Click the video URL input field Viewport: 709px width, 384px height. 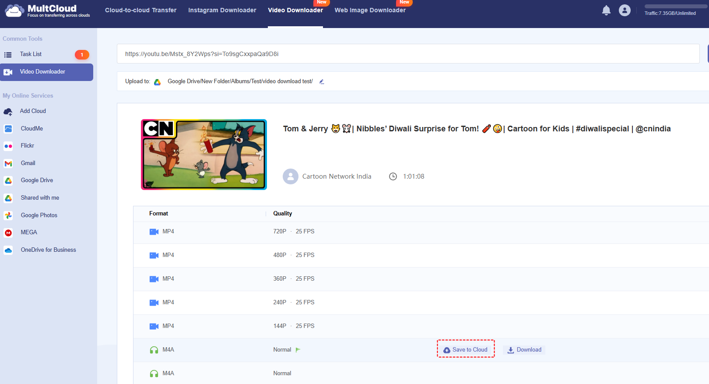coord(408,54)
